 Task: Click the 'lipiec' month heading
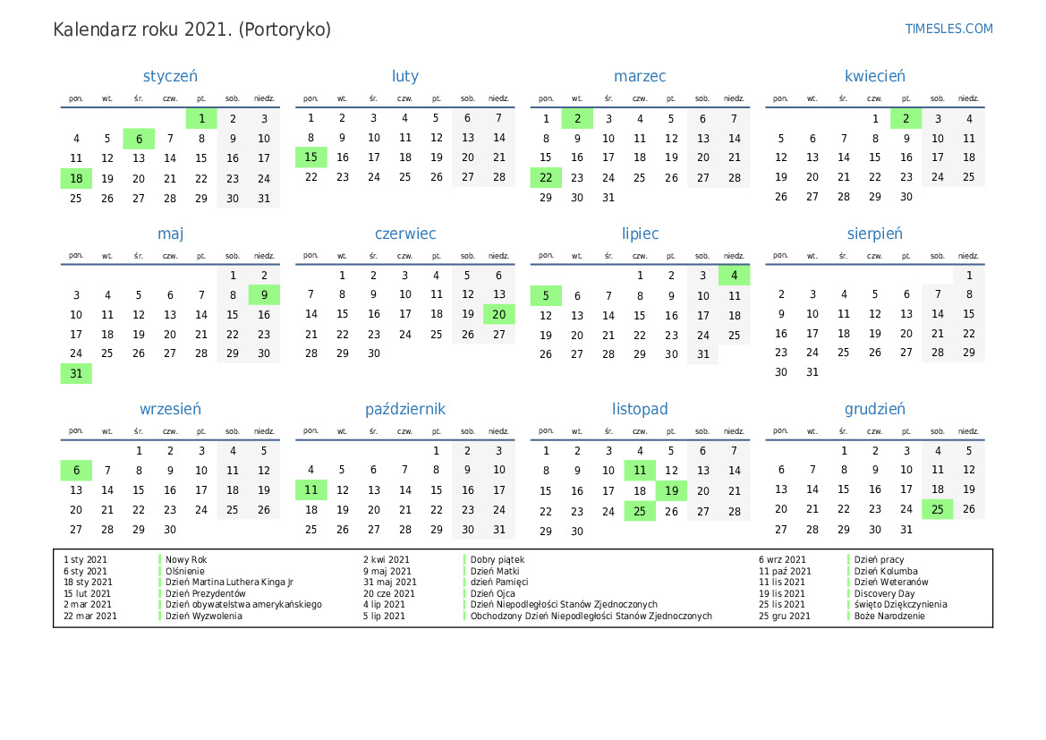click(x=640, y=234)
